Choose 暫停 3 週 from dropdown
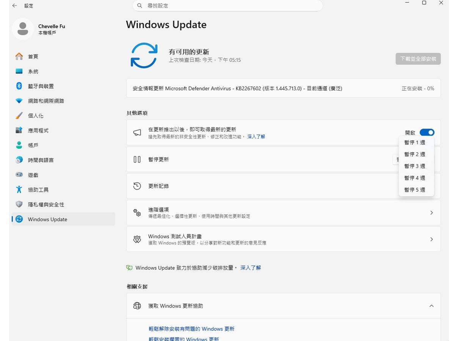455x341 pixels. [x=416, y=166]
